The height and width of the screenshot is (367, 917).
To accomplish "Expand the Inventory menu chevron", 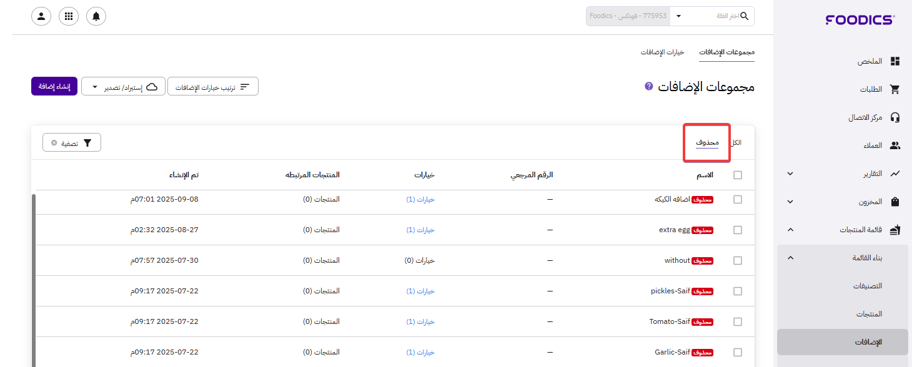I will pos(790,202).
